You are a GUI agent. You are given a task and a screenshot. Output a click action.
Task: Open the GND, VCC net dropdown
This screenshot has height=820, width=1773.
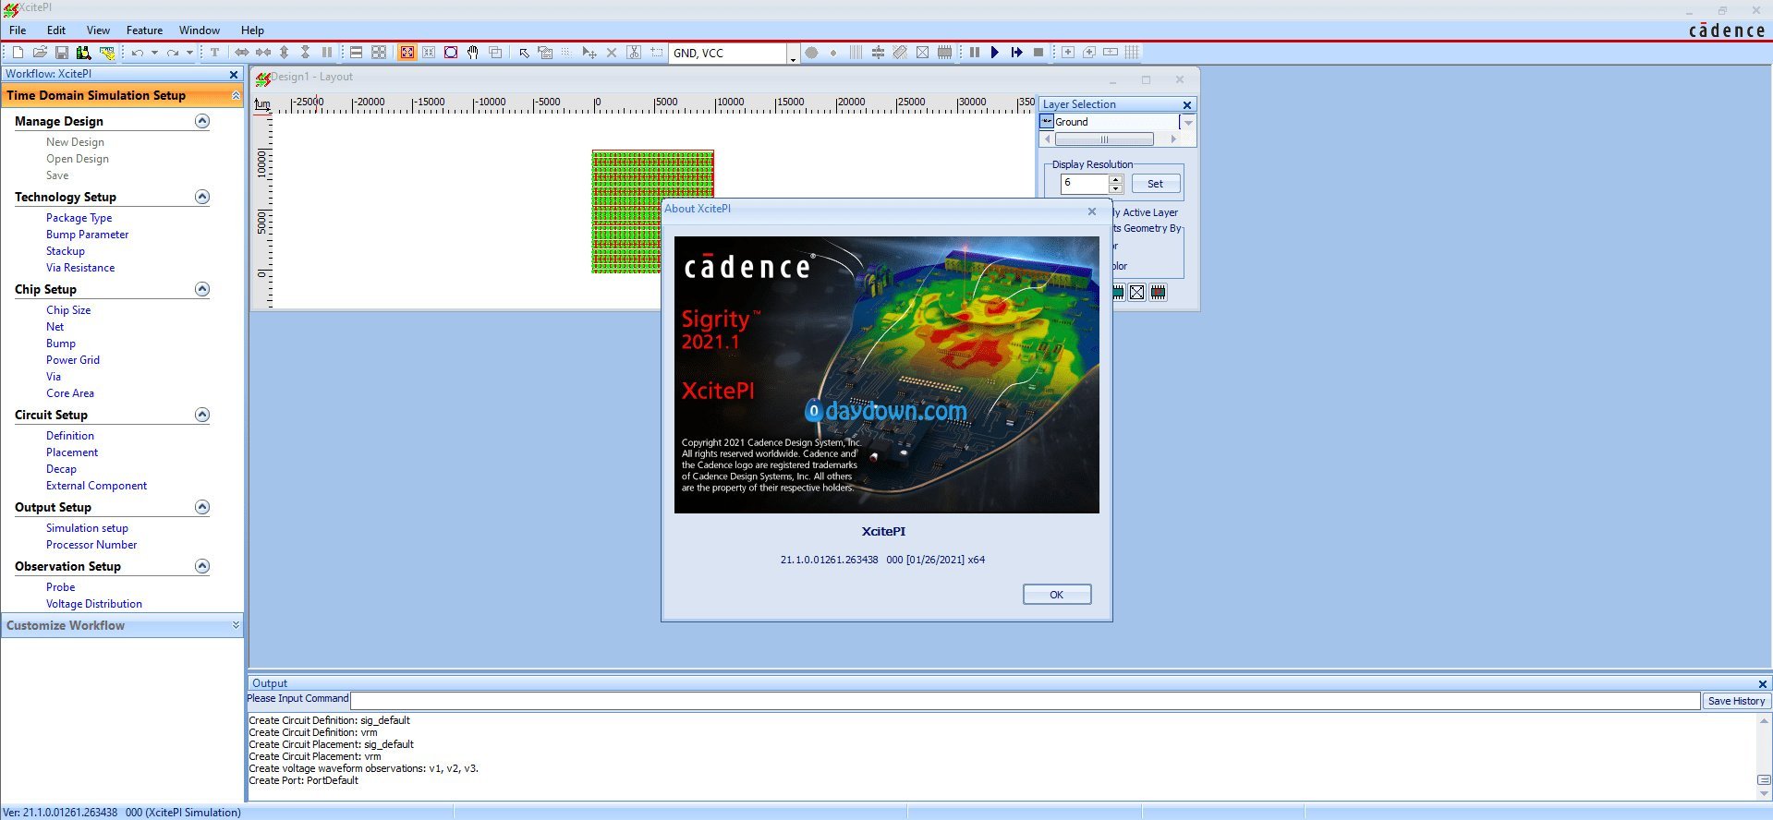[x=793, y=54]
